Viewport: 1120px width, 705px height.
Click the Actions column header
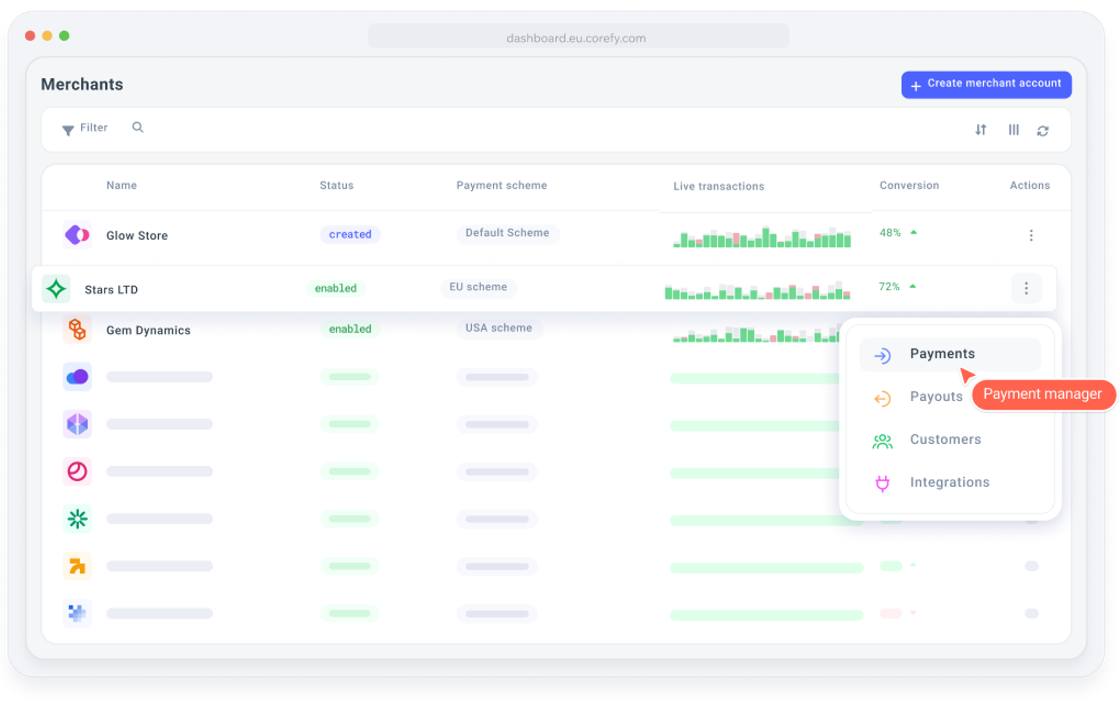click(1029, 185)
